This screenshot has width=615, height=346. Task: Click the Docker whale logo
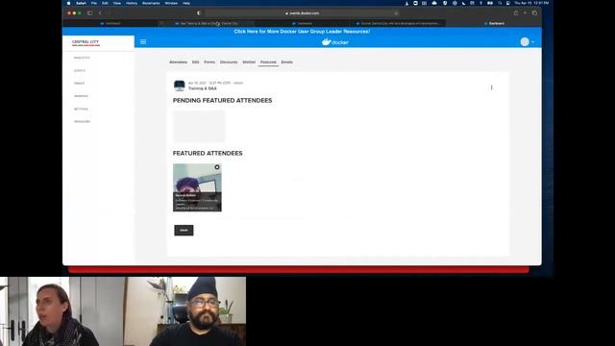[x=335, y=41]
